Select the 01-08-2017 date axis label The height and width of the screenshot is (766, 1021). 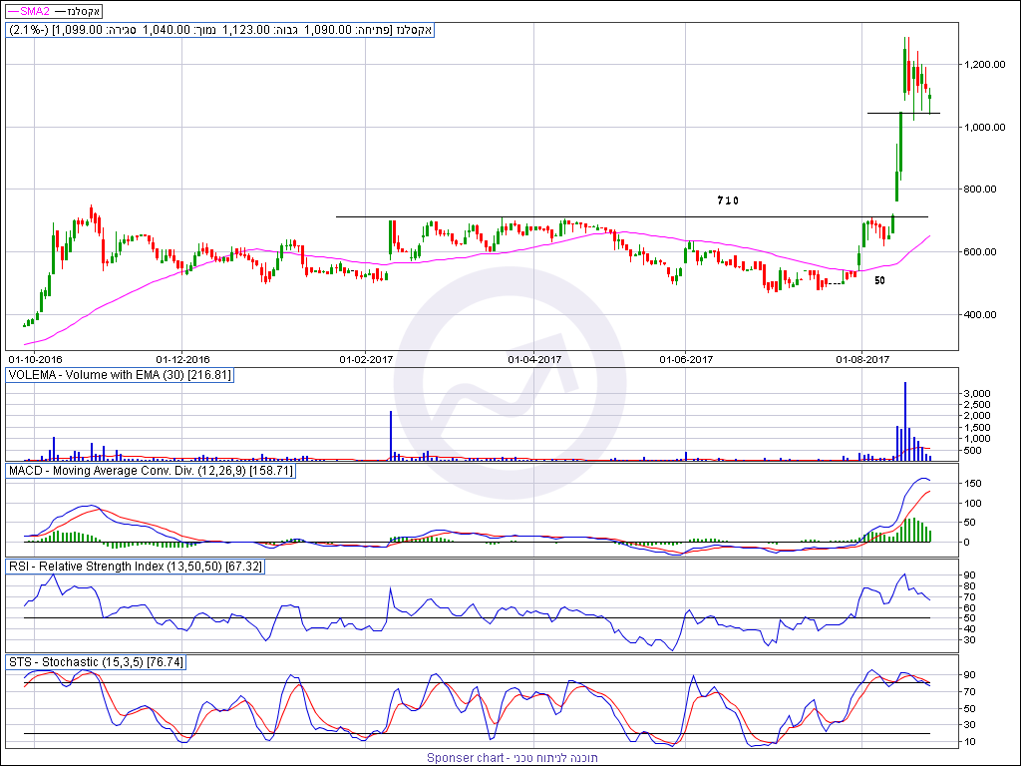[x=861, y=358]
